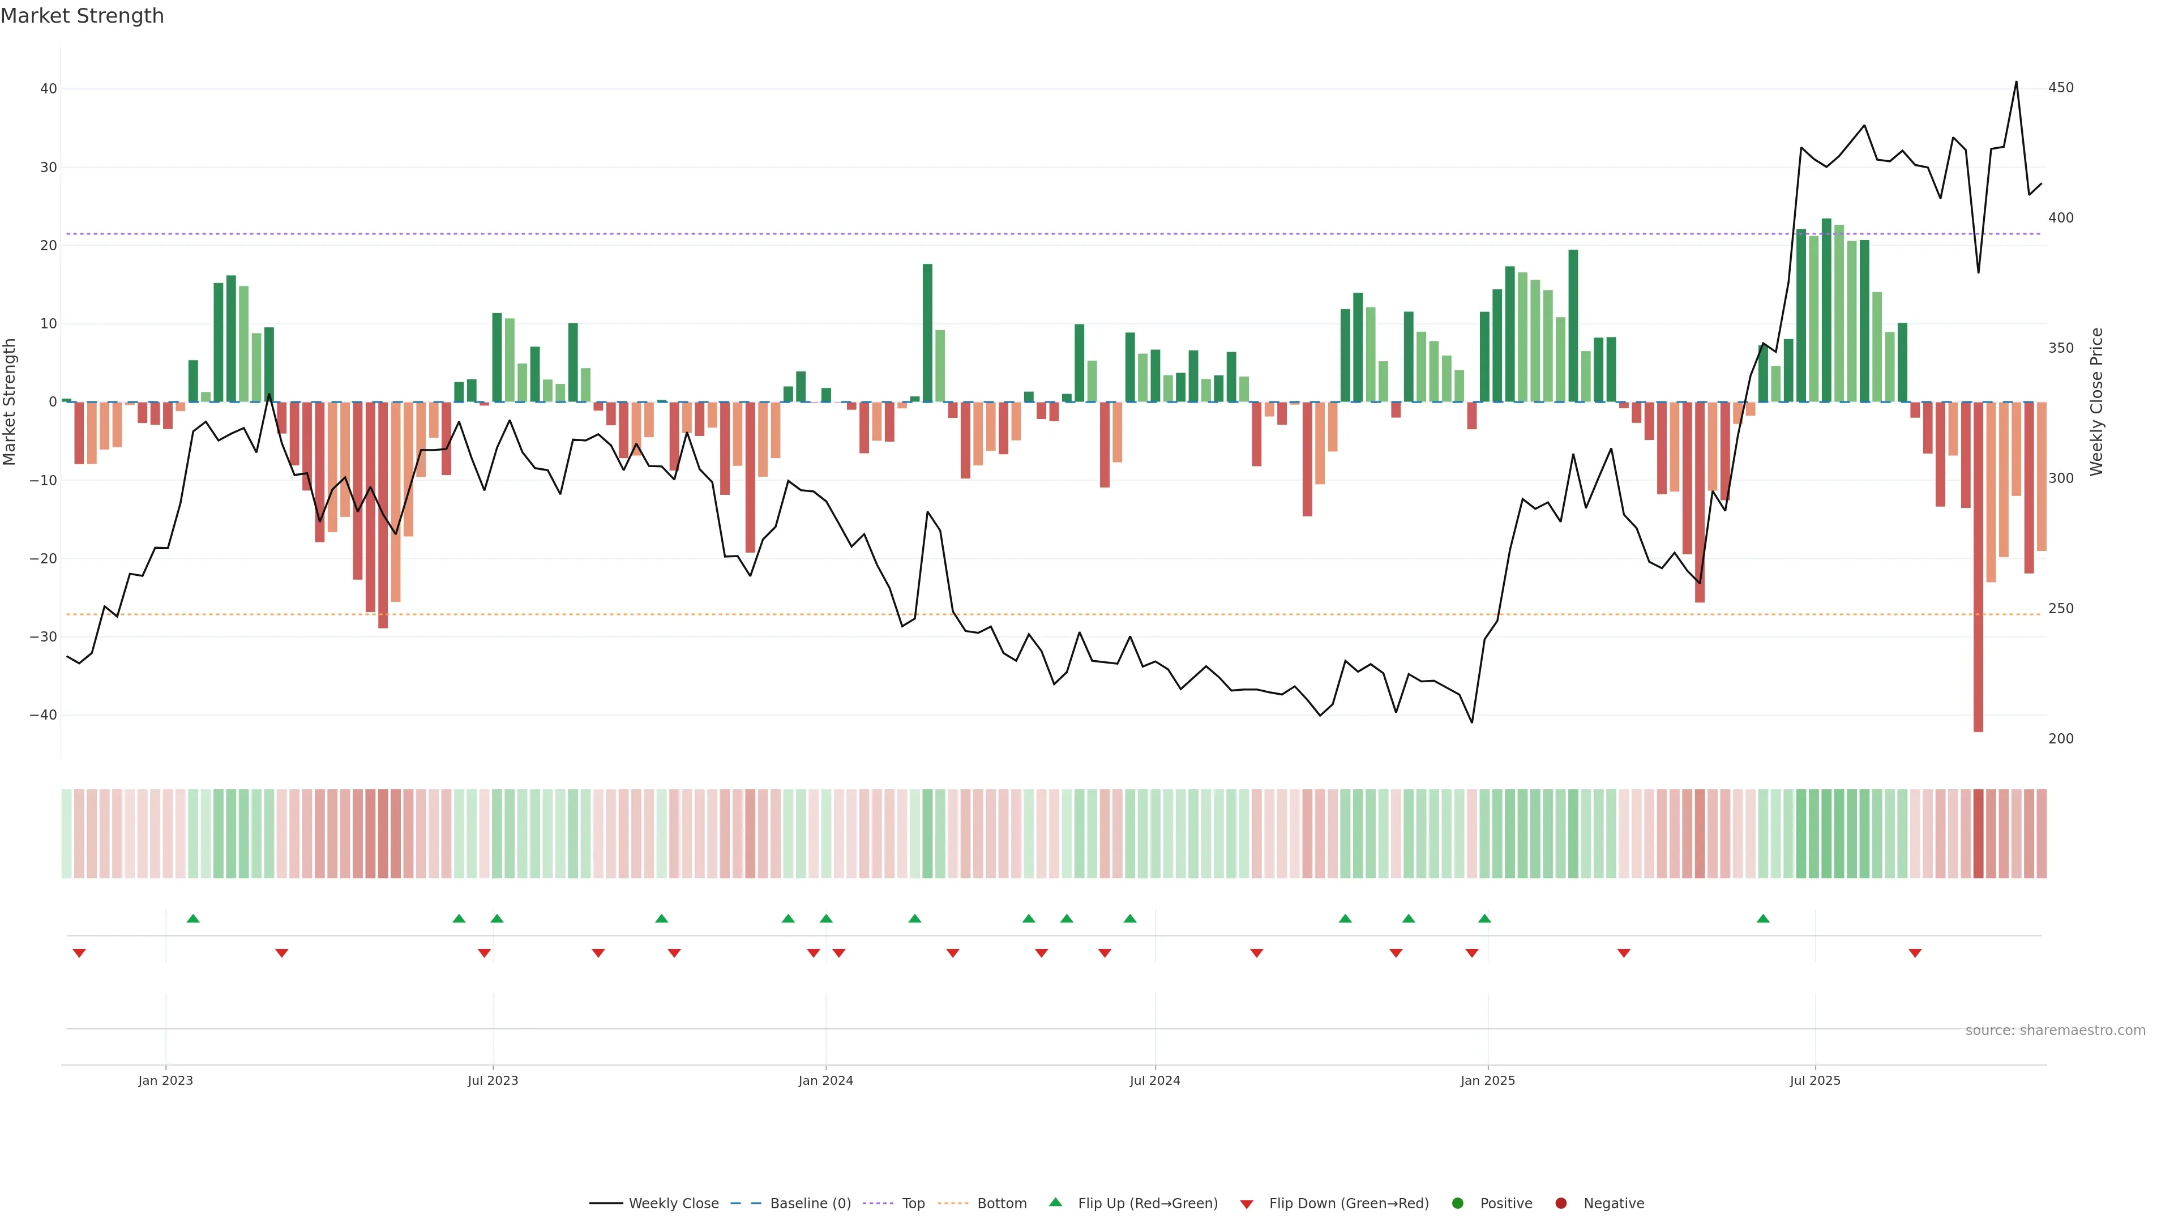Click the first red flip-down marker on left
The height and width of the screenshot is (1223, 2174).
79,953
